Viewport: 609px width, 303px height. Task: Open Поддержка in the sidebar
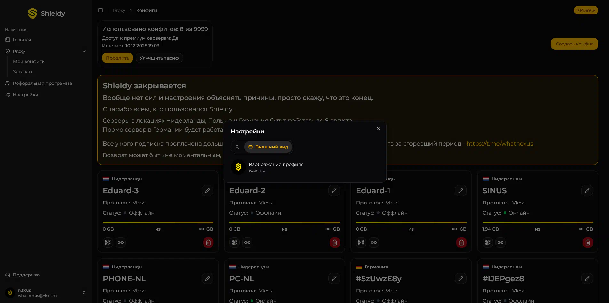(46, 275)
